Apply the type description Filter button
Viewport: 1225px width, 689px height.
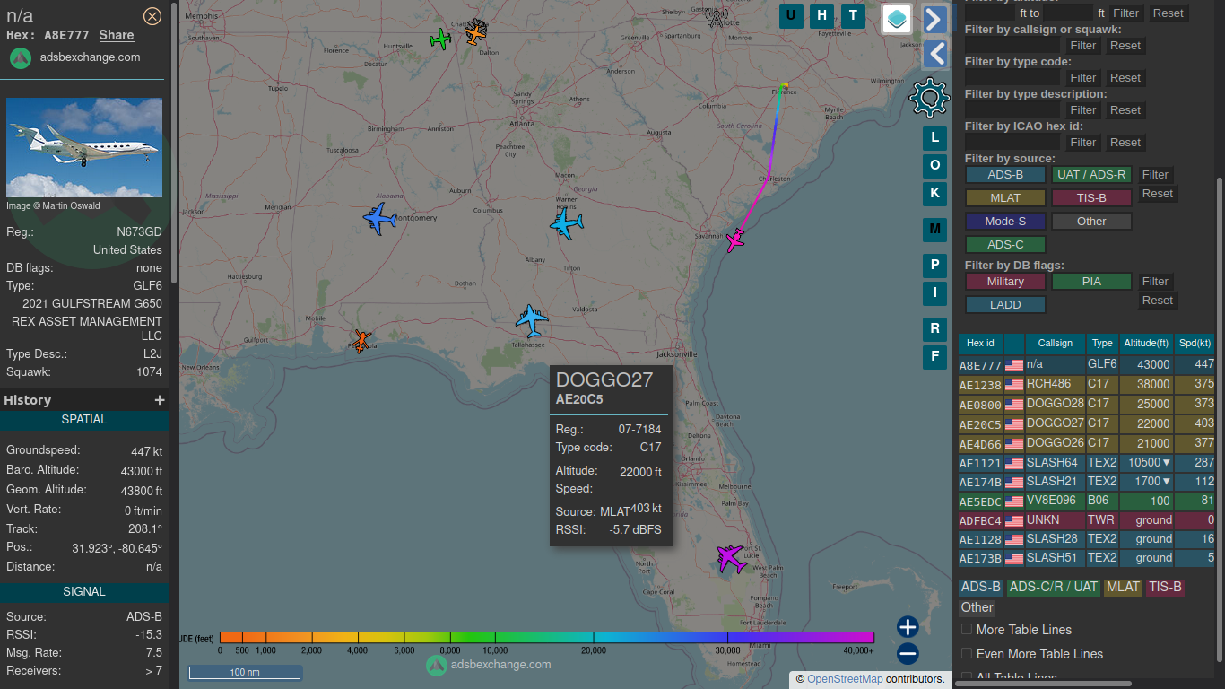1083,110
